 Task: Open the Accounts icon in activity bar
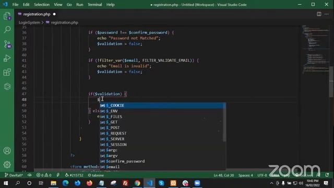point(7,151)
